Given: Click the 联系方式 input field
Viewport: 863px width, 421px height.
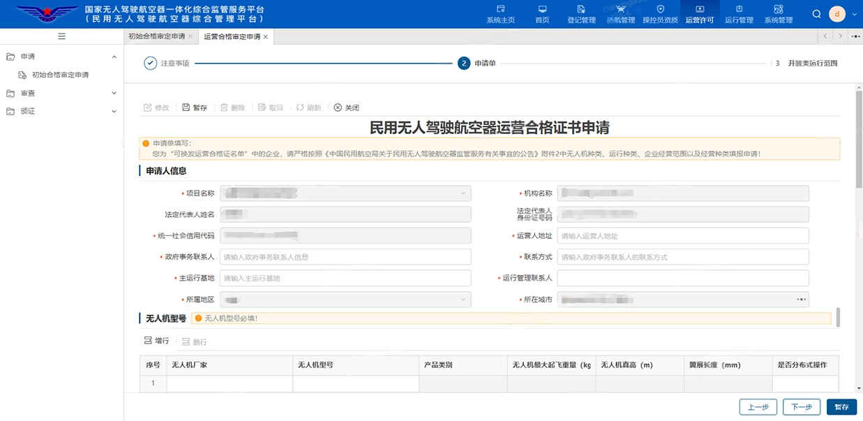Looking at the screenshot, I should [683, 257].
